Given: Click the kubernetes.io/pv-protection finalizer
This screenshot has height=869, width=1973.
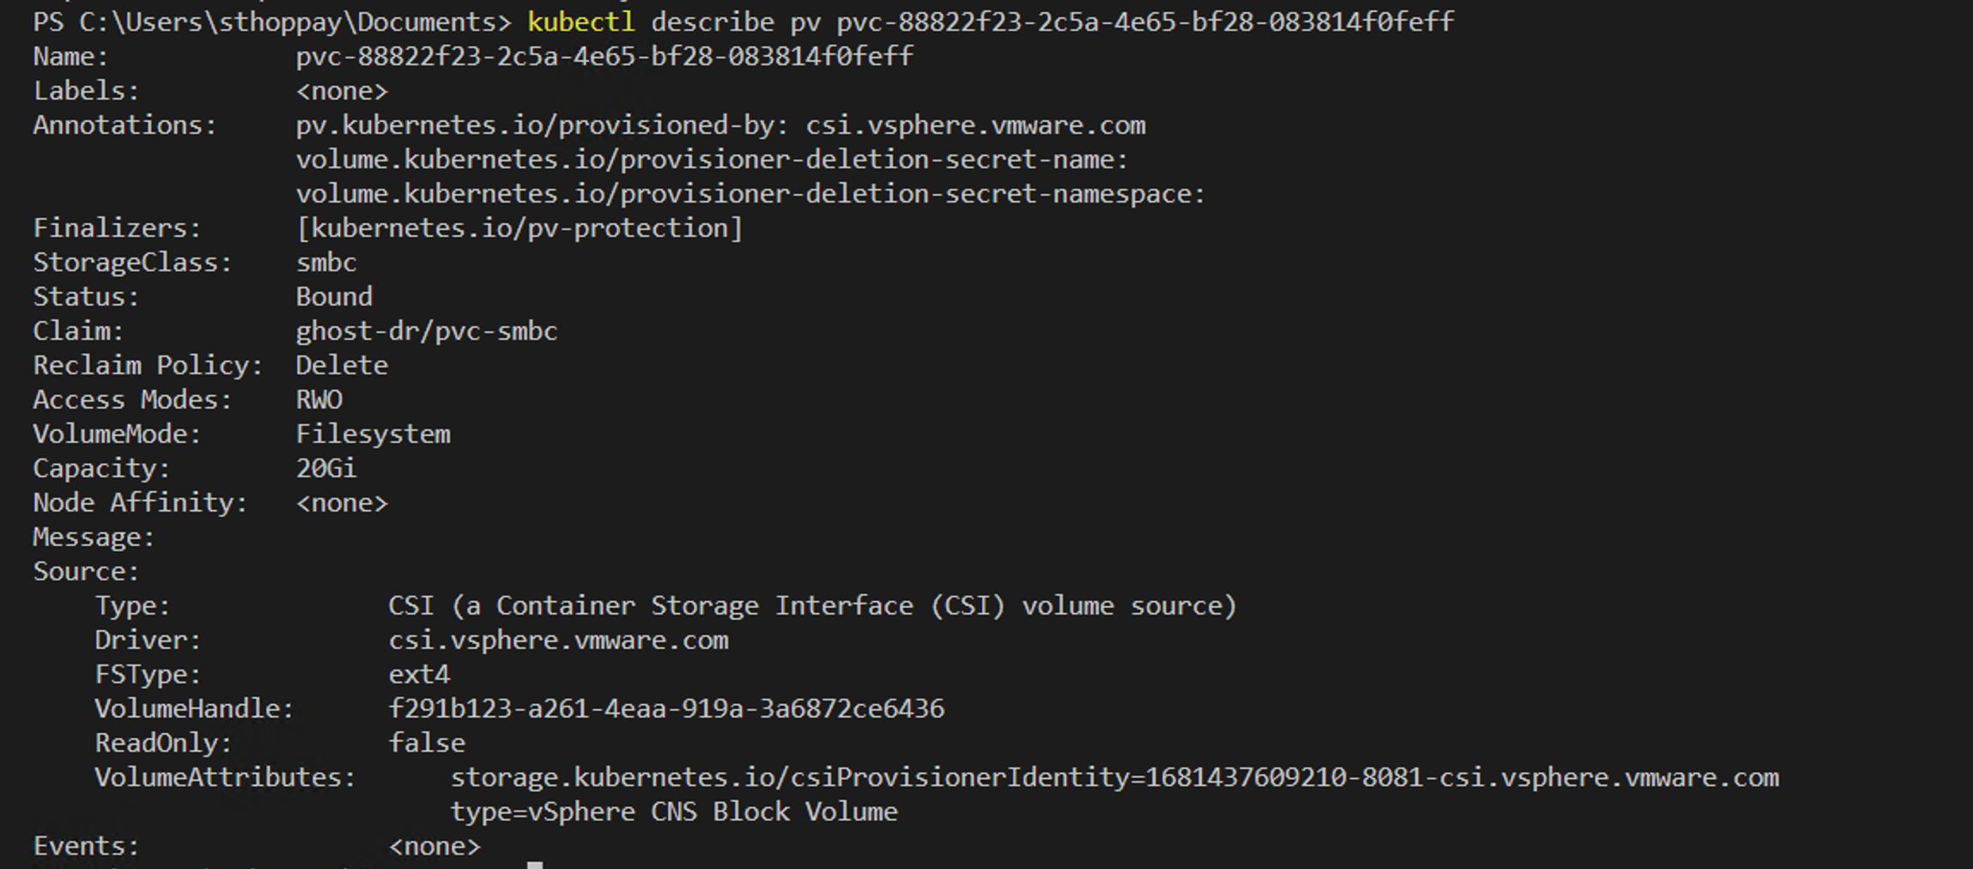Looking at the screenshot, I should 519,228.
